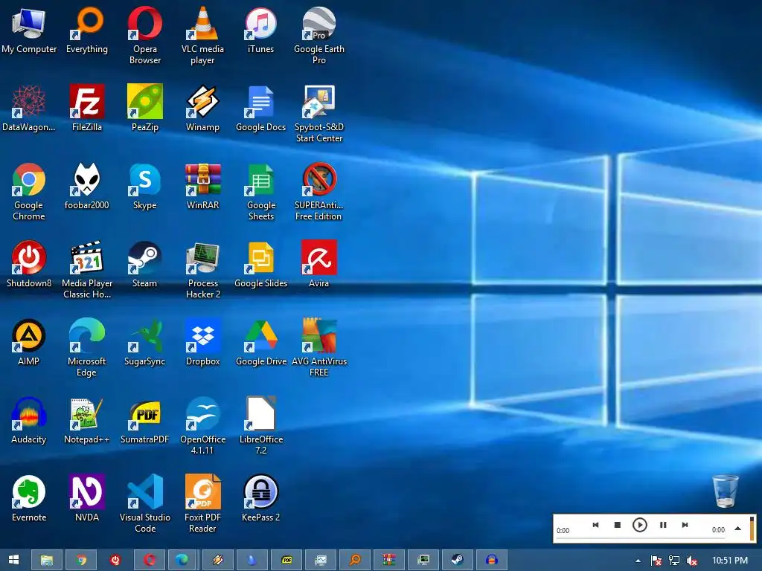The height and width of the screenshot is (571, 762).
Task: Open Winamp from the taskbar
Action: click(x=217, y=561)
